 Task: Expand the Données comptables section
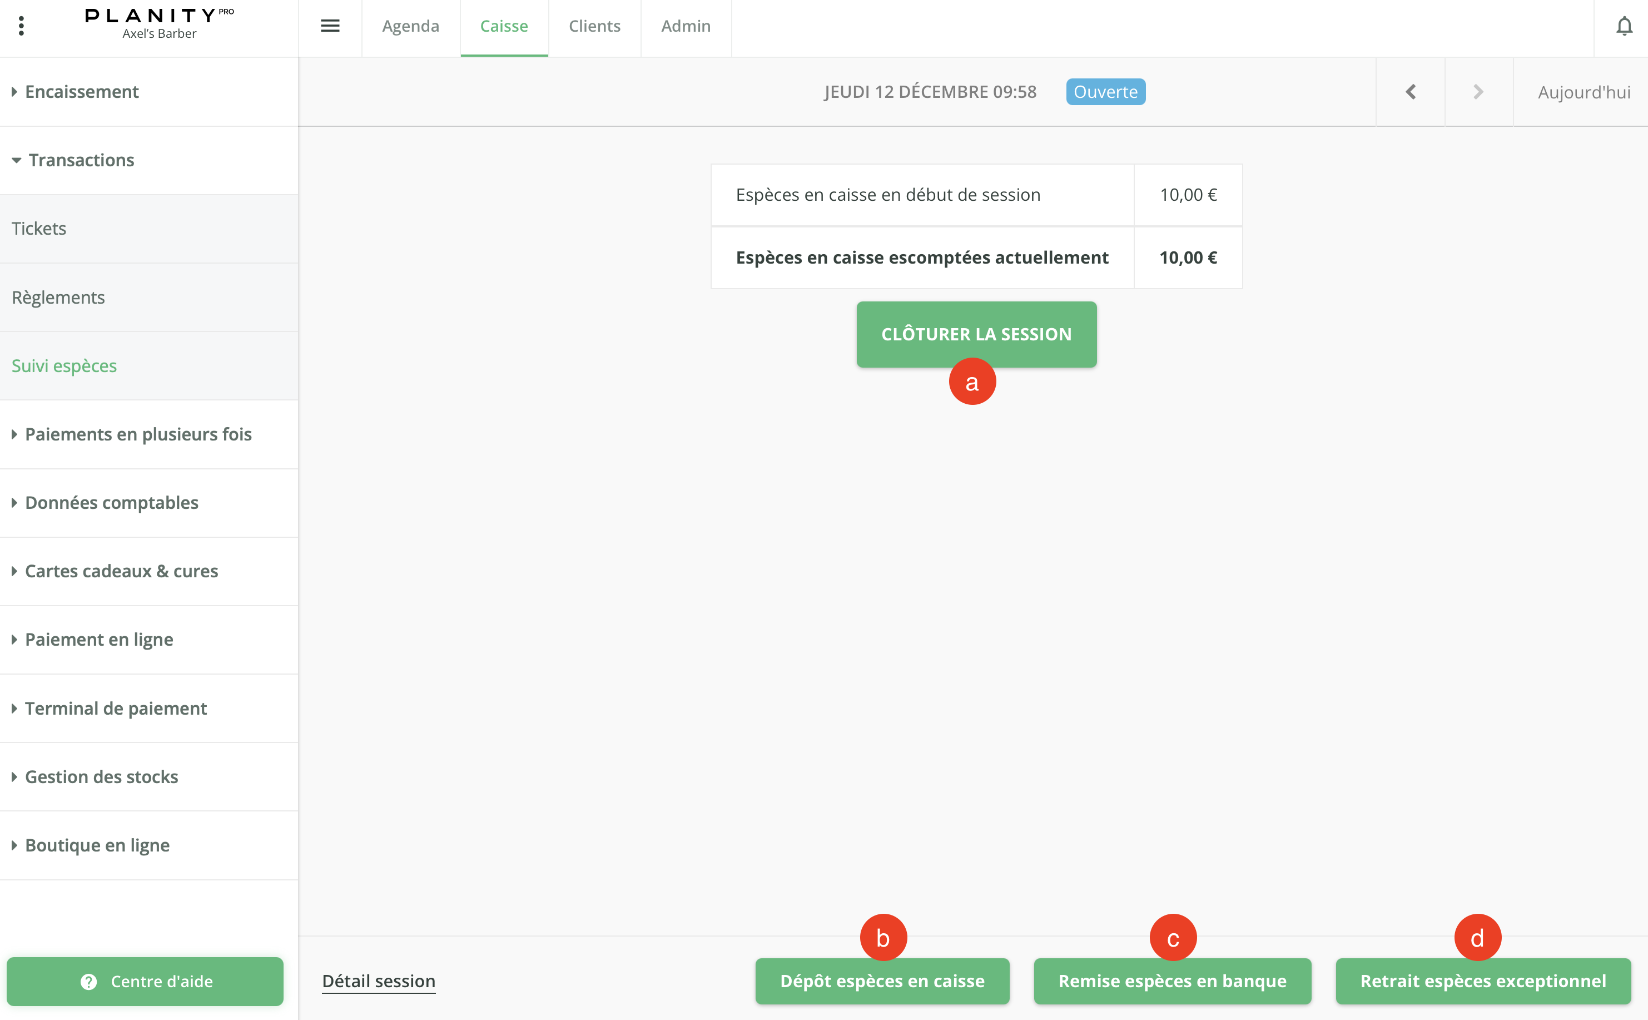pos(111,503)
